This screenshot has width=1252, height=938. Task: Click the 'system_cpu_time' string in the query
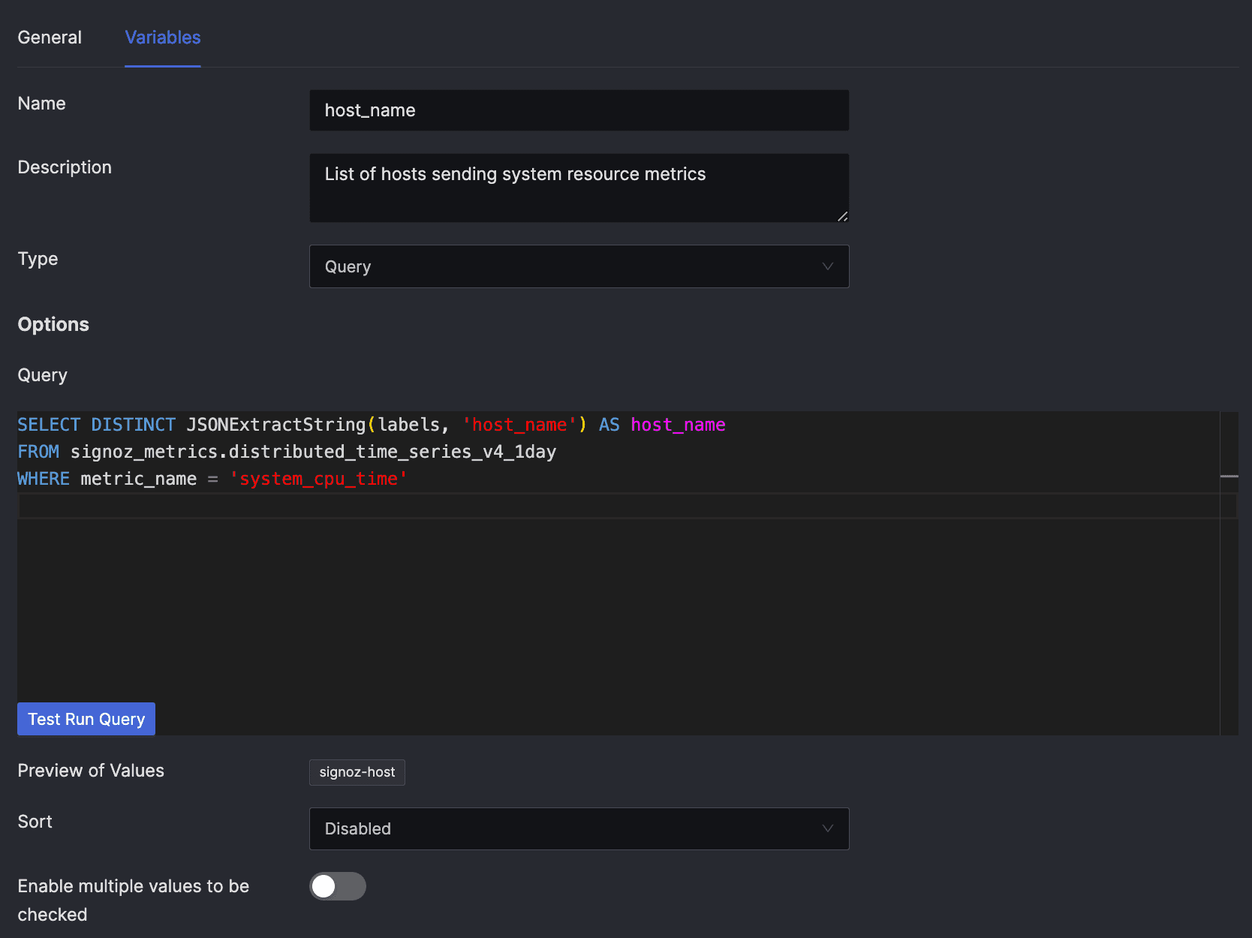[318, 479]
